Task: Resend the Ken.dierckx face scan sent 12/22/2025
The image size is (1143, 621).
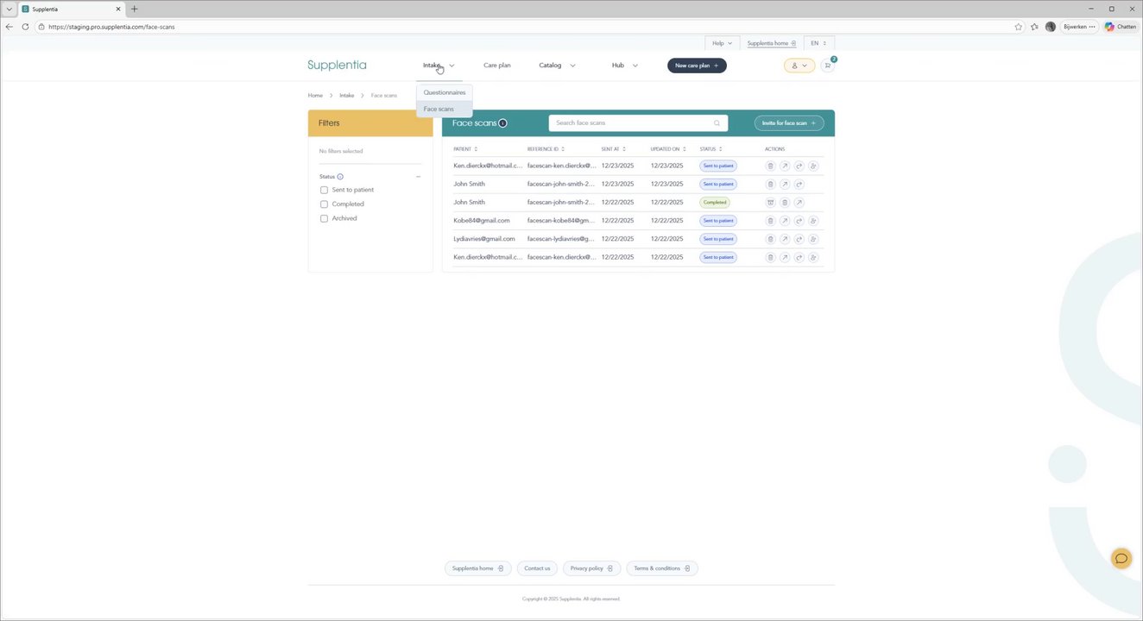Action: click(799, 257)
